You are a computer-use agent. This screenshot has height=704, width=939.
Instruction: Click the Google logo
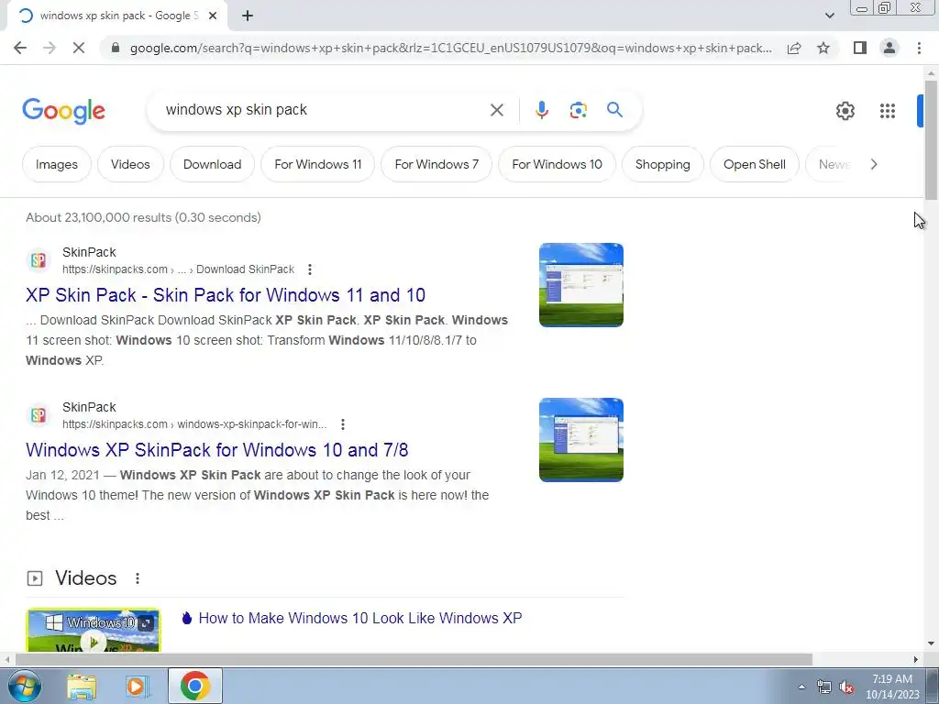coord(63,111)
